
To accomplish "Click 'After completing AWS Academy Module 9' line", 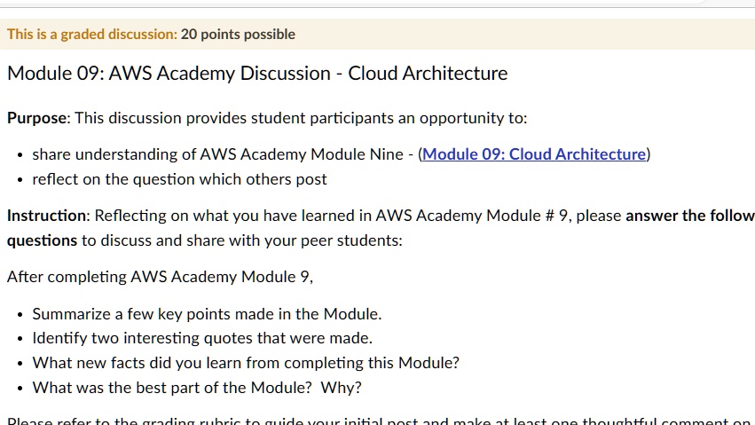I will (x=160, y=277).
